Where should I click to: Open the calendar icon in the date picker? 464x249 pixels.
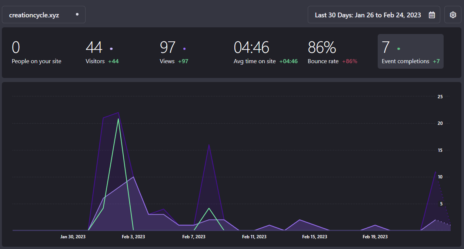(431, 15)
